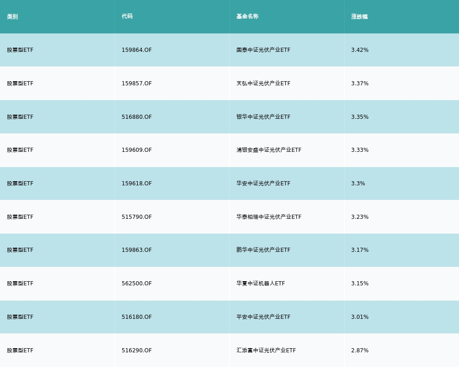Screen dimensions: 459x367
Task: Click fund name 国泰中证光伏产业ETF
Action: [x=263, y=50]
